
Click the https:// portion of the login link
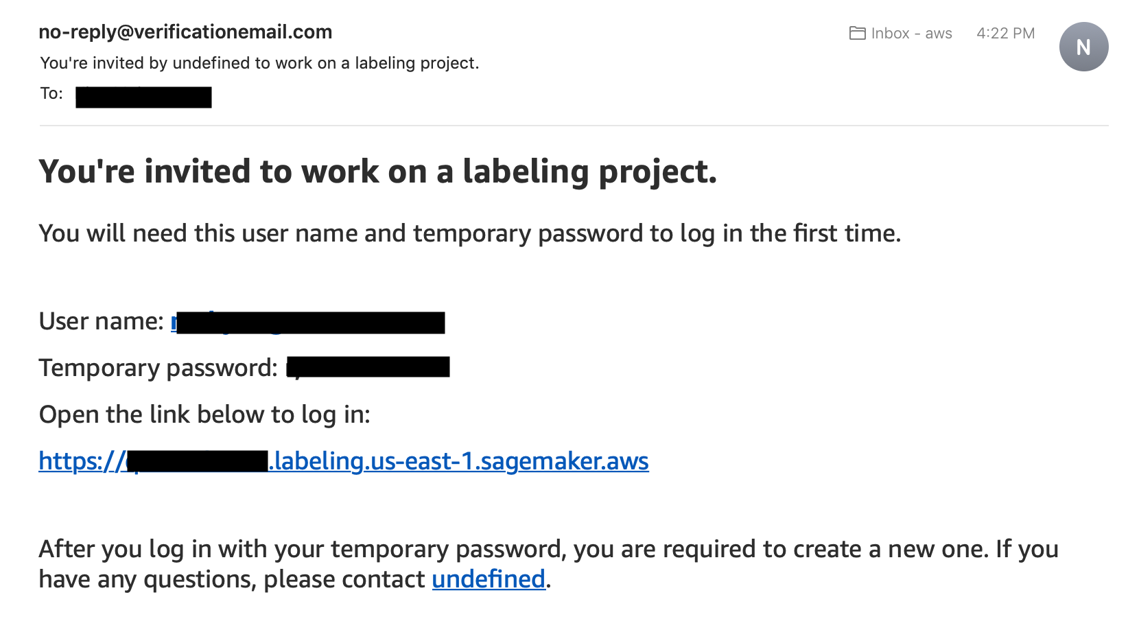tap(82, 461)
